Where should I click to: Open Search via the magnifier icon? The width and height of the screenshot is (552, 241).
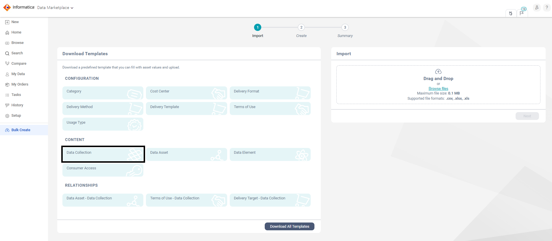click(x=7, y=53)
